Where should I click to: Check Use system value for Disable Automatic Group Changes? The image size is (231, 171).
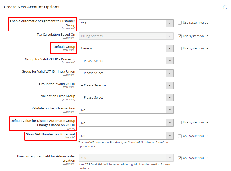[x=180, y=122]
